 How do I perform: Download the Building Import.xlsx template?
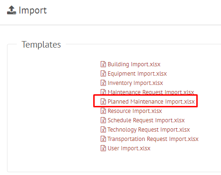(x=134, y=64)
